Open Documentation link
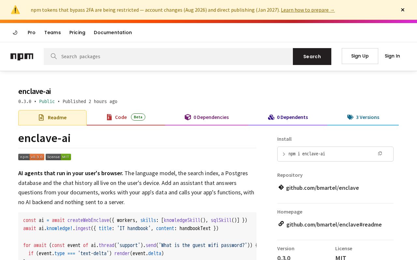The height and width of the screenshot is (260, 417). (113, 32)
